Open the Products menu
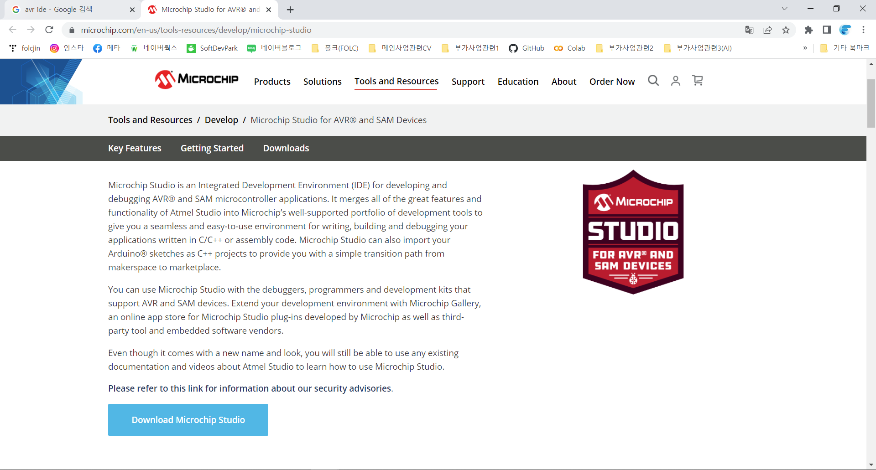The width and height of the screenshot is (876, 470). [272, 82]
